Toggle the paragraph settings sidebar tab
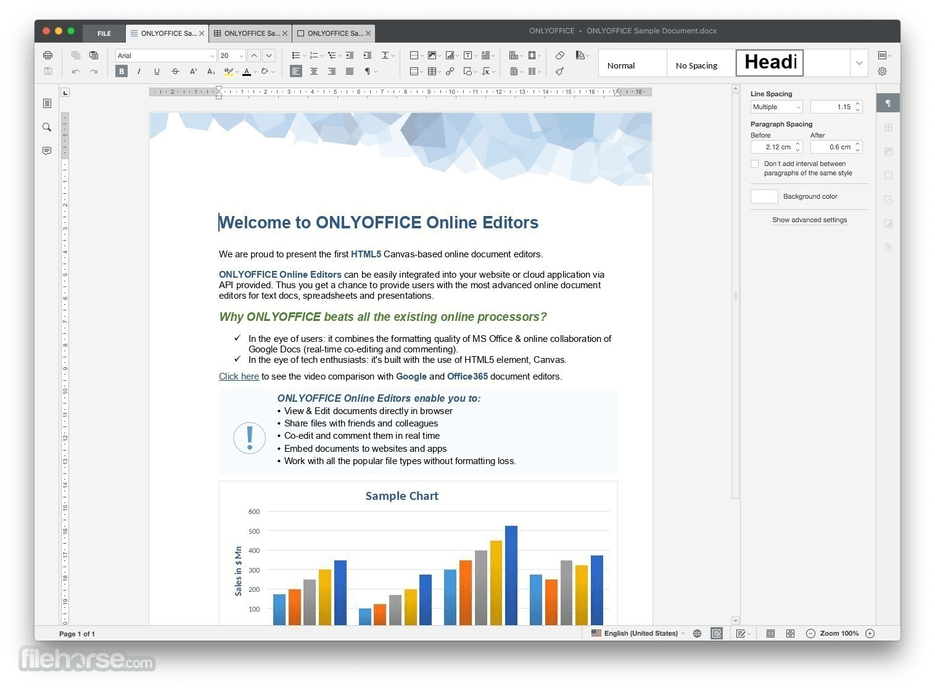The width and height of the screenshot is (935, 690). coord(888,103)
